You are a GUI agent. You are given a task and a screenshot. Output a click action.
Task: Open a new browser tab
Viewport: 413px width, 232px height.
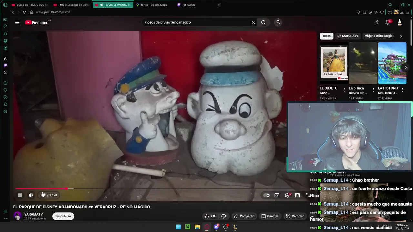coord(219,5)
